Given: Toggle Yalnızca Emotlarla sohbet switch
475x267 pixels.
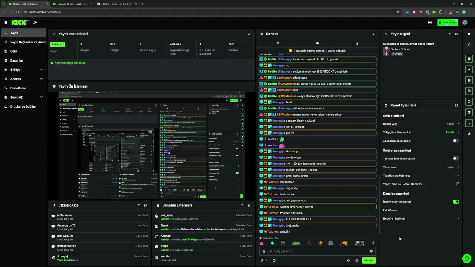Looking at the screenshot, I should 456,159.
